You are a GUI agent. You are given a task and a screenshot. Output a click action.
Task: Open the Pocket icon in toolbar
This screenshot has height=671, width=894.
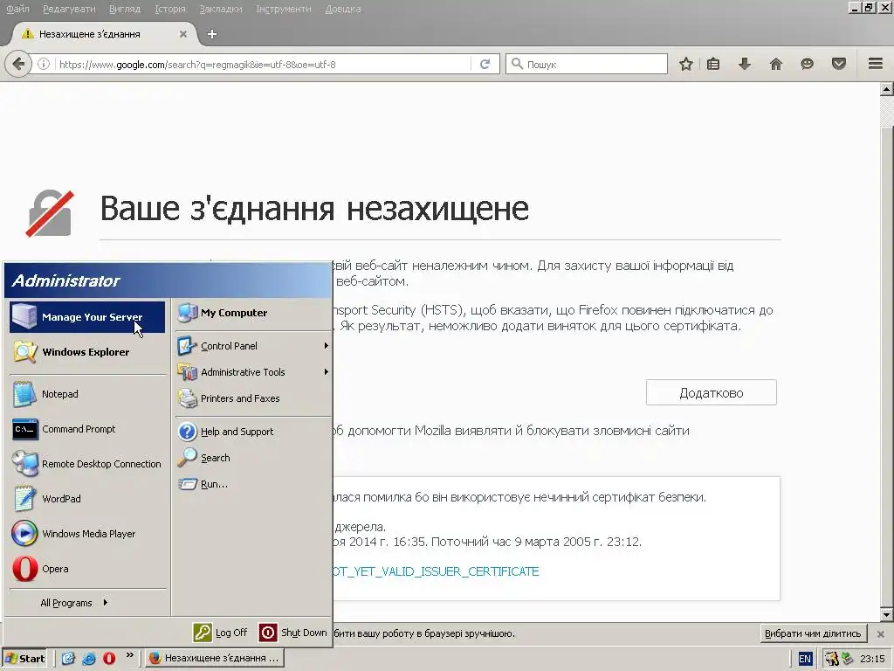click(839, 64)
